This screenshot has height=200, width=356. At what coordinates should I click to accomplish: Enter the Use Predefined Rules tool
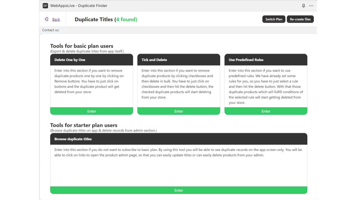coord(266,111)
